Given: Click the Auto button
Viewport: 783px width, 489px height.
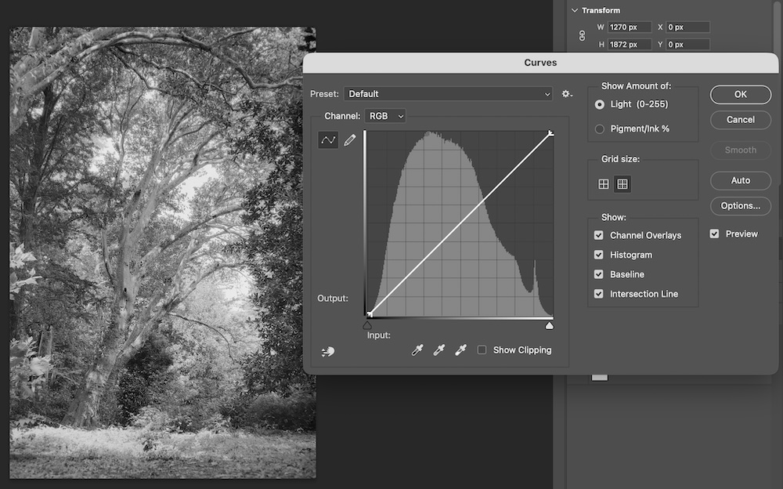Looking at the screenshot, I should tap(740, 180).
